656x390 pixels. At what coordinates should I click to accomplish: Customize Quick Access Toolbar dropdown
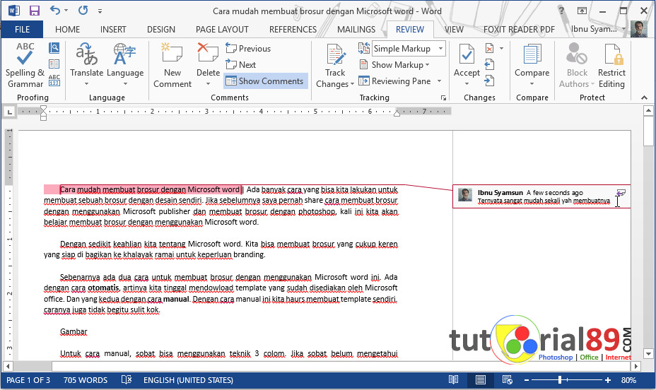click(x=100, y=11)
